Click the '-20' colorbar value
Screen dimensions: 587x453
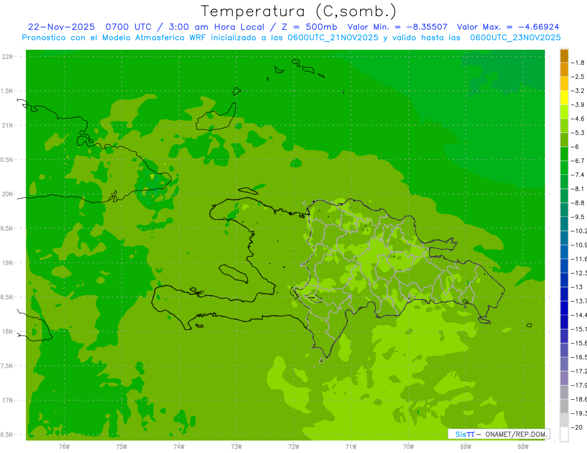578,428
